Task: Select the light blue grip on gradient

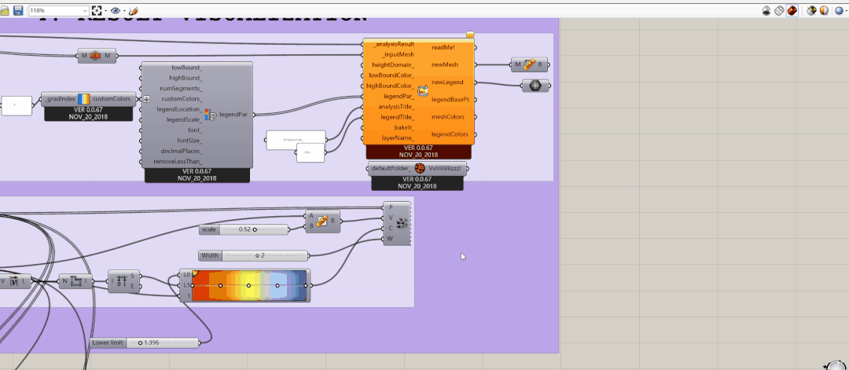Action: pyautogui.click(x=277, y=285)
